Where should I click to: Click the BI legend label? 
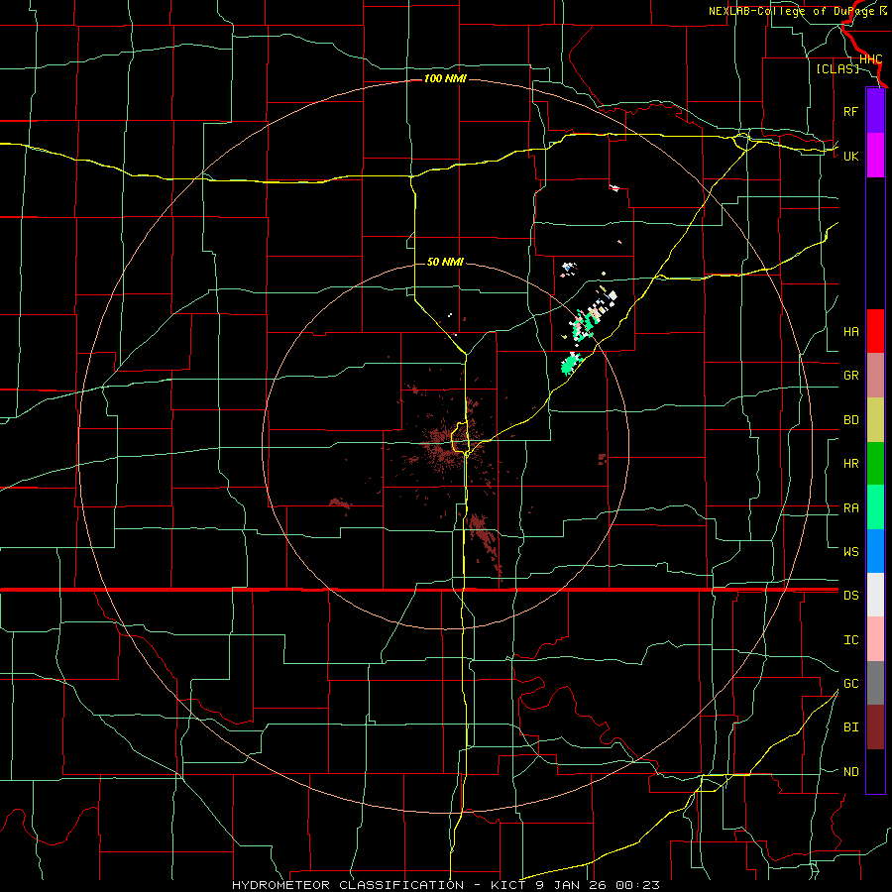pyautogui.click(x=850, y=727)
